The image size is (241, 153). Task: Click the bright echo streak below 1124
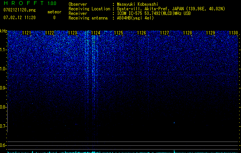point(93,68)
